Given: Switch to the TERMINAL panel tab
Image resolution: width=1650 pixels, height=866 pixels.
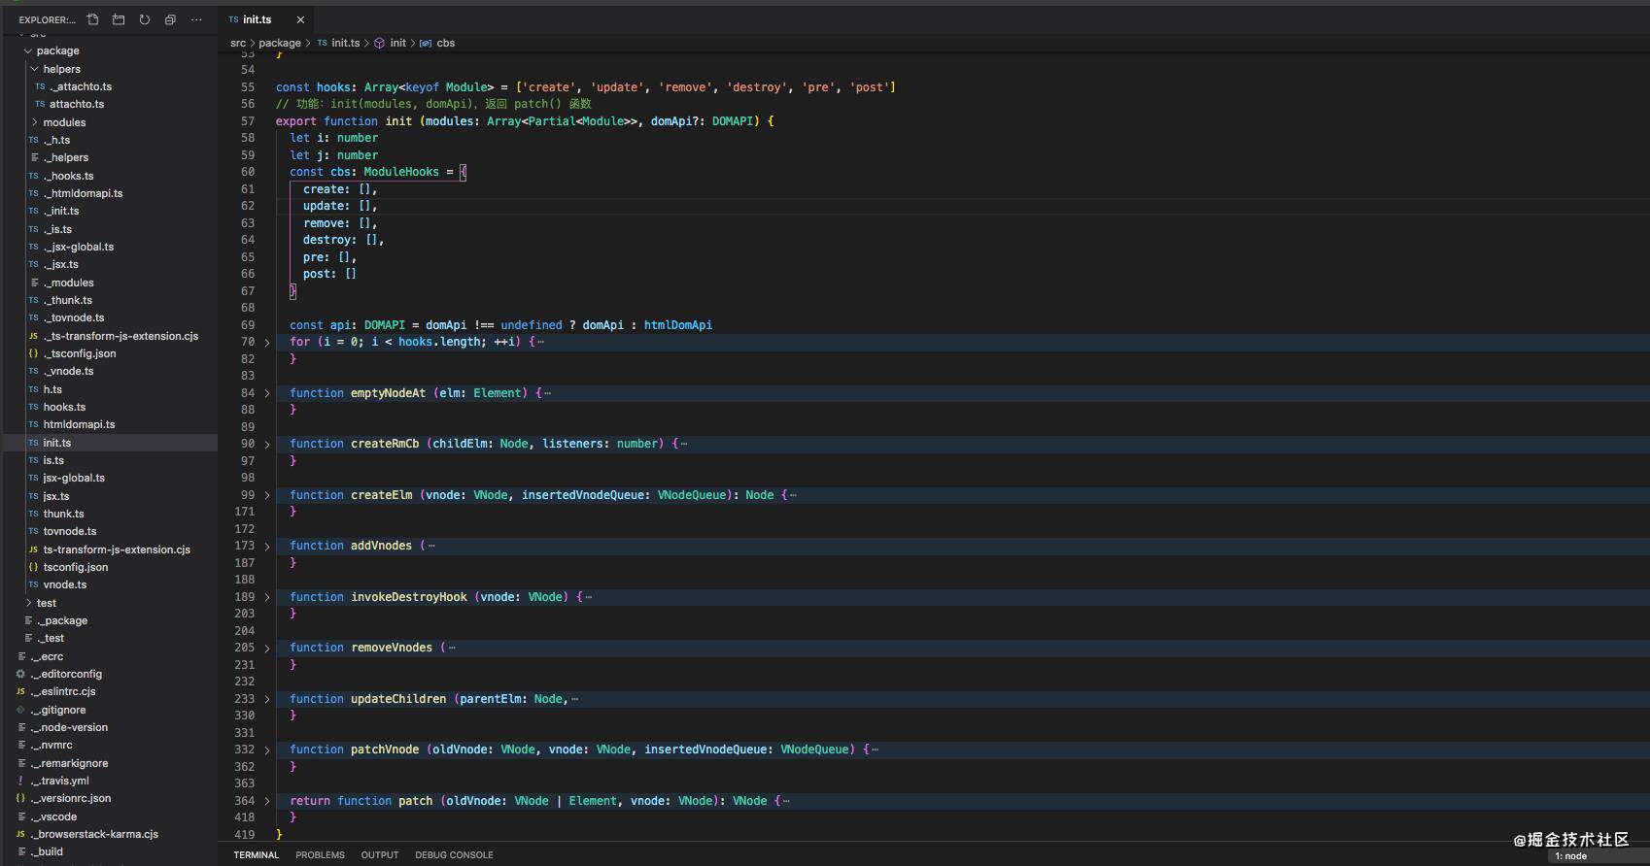Looking at the screenshot, I should 256,855.
